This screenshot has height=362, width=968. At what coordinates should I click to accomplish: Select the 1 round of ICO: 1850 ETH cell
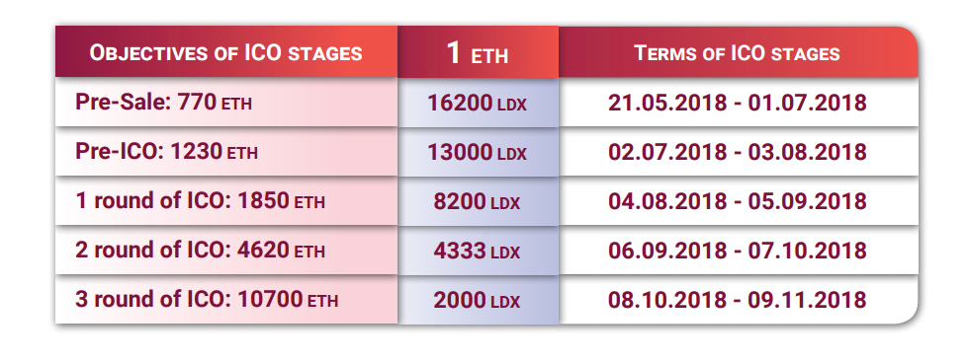pos(226,200)
